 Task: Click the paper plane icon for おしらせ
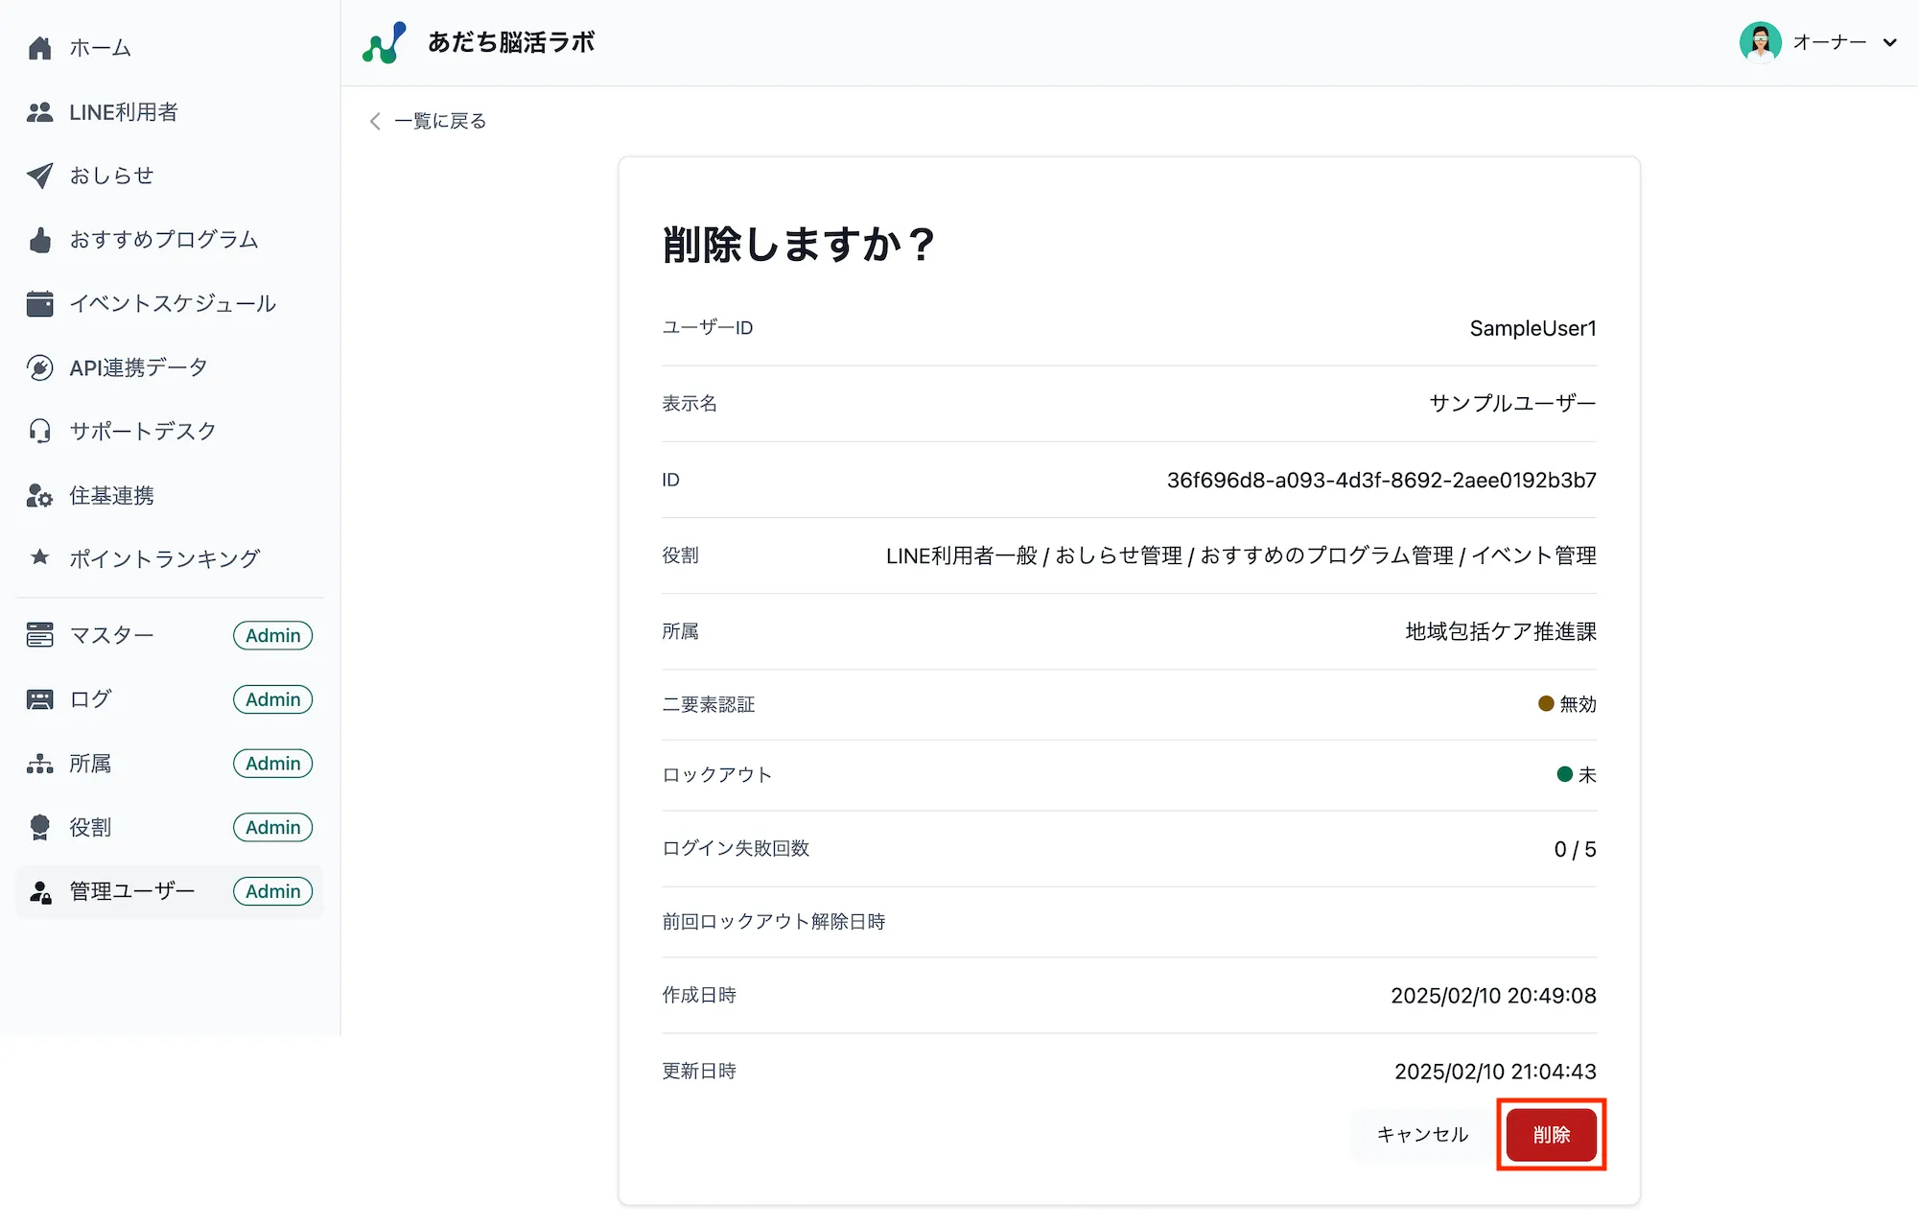[x=39, y=176]
